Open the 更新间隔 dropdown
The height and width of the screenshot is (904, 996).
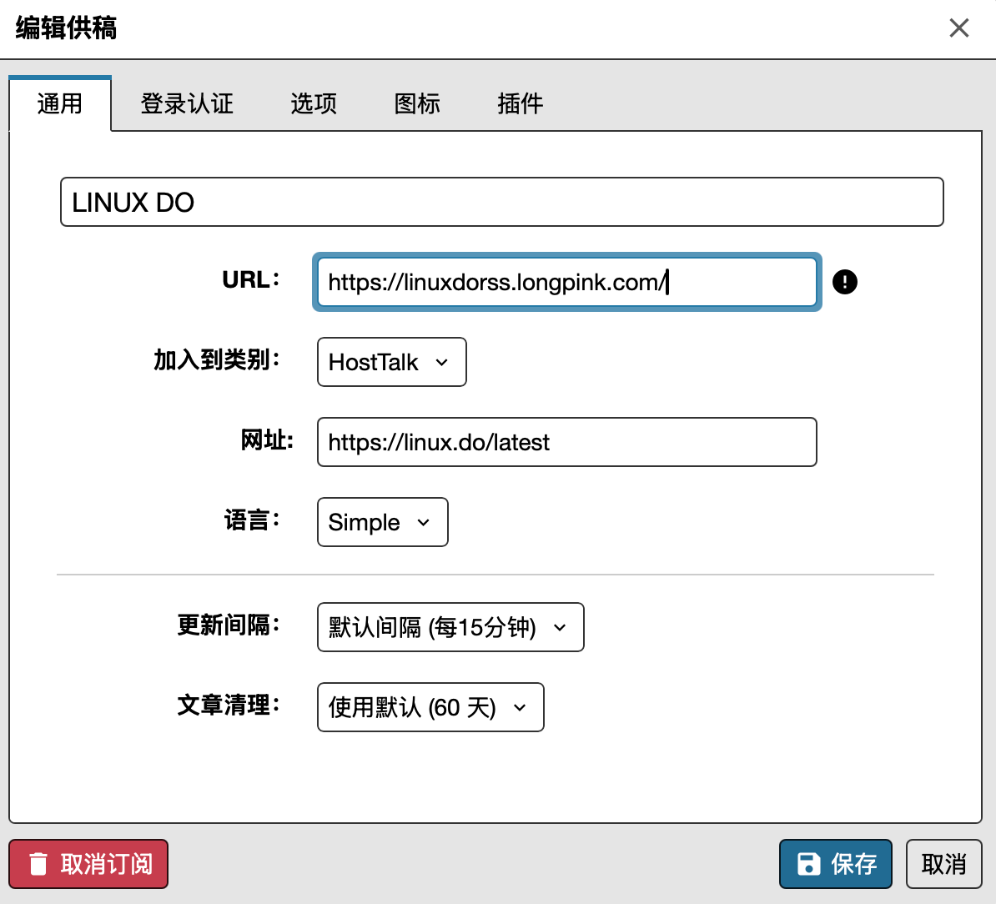(x=450, y=627)
